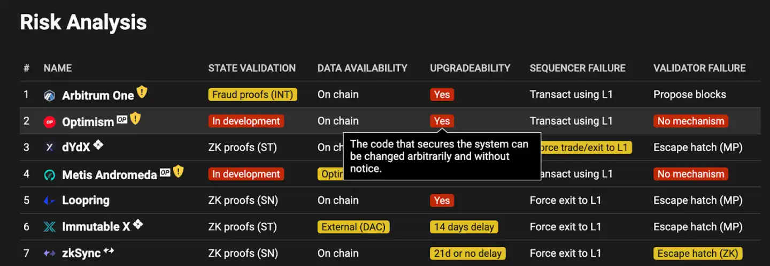Click the red Optimism logo icon
The image size is (770, 266).
pos(49,122)
